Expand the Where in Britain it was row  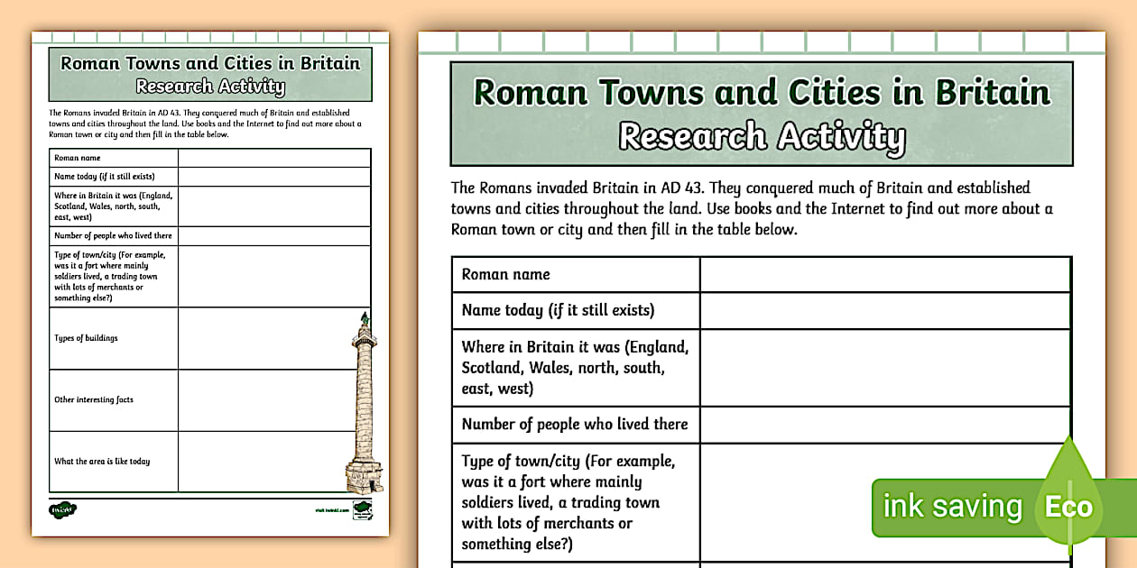[x=575, y=367]
